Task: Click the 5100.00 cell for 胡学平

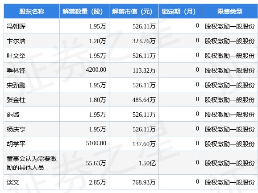Action: (x=96, y=143)
